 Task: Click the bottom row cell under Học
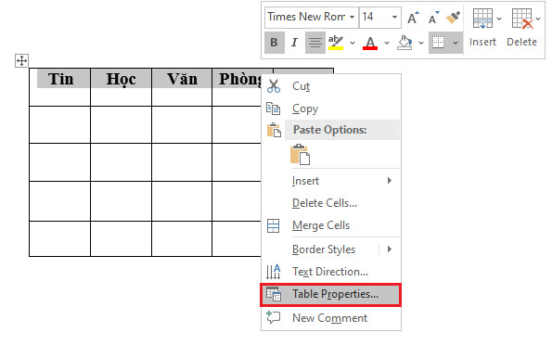coord(121,238)
